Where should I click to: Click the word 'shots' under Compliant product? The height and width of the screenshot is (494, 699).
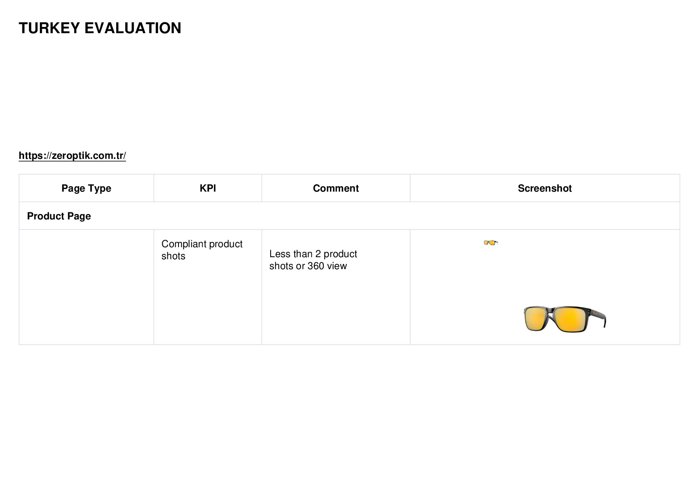[x=174, y=256]
